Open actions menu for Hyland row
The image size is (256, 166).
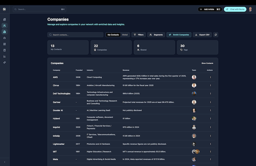coord(211,119)
